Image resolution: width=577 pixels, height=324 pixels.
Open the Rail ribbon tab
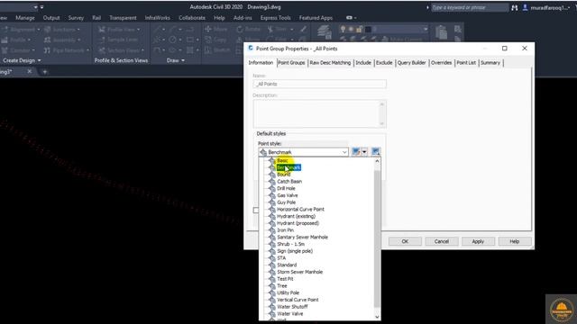coord(96,18)
